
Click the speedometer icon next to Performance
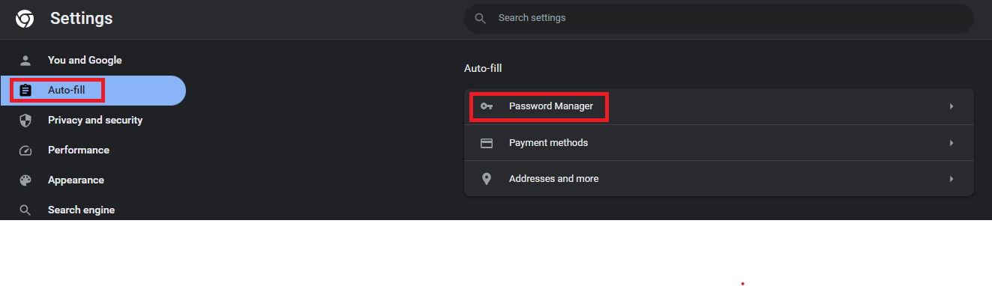pos(25,150)
